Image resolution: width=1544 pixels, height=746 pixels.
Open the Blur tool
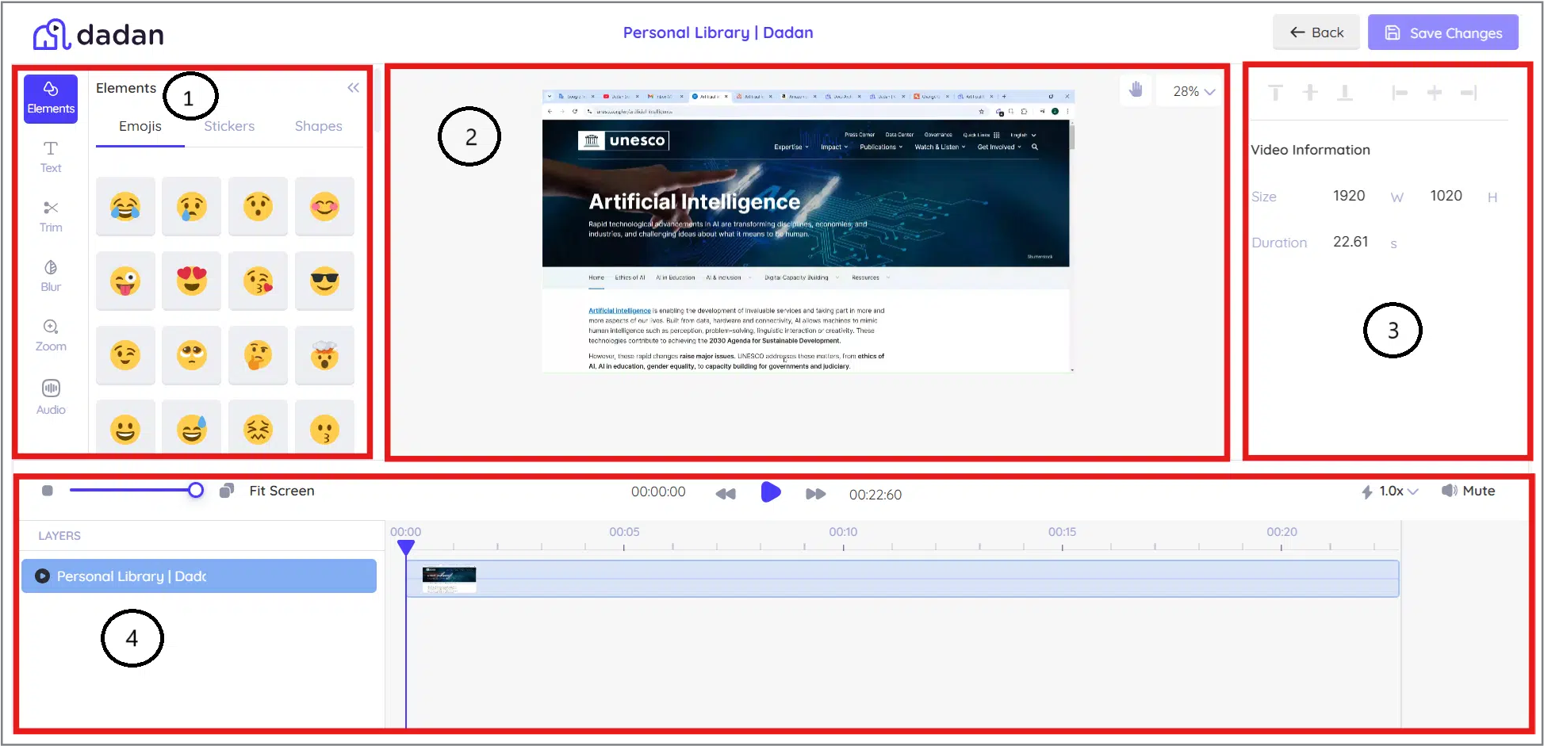pos(50,275)
